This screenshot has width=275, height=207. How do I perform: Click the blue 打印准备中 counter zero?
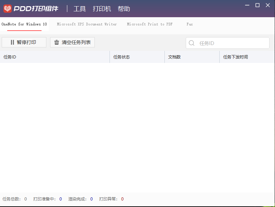(60, 199)
